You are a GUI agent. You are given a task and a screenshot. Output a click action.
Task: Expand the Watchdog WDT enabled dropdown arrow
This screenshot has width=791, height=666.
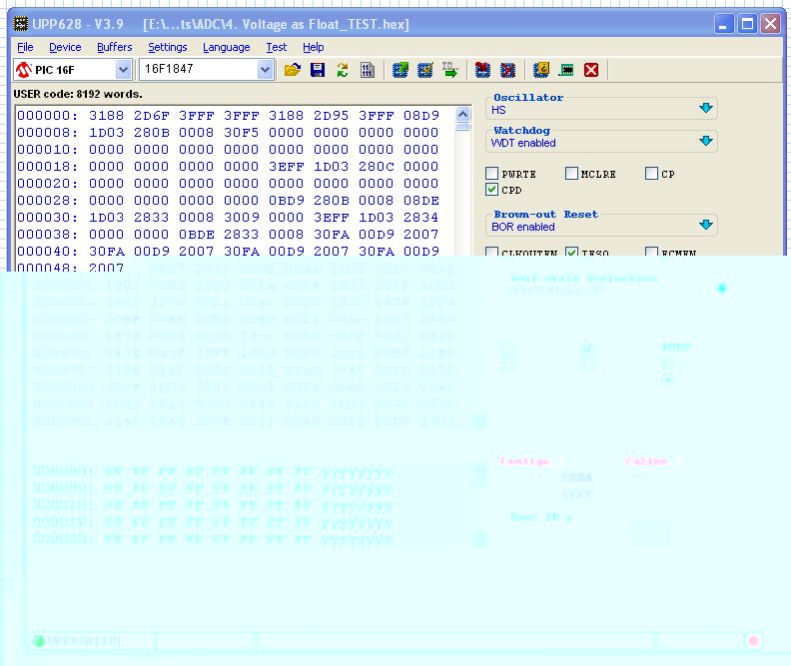[706, 141]
